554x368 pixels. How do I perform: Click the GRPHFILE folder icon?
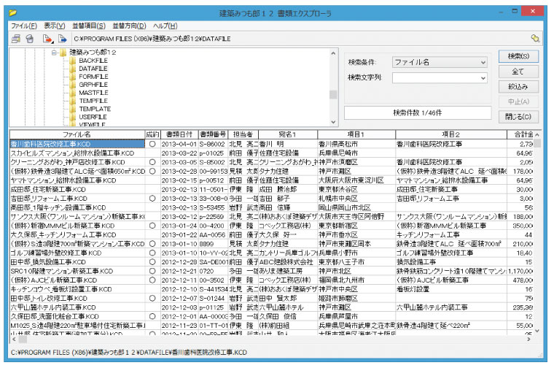pyautogui.click(x=73, y=85)
